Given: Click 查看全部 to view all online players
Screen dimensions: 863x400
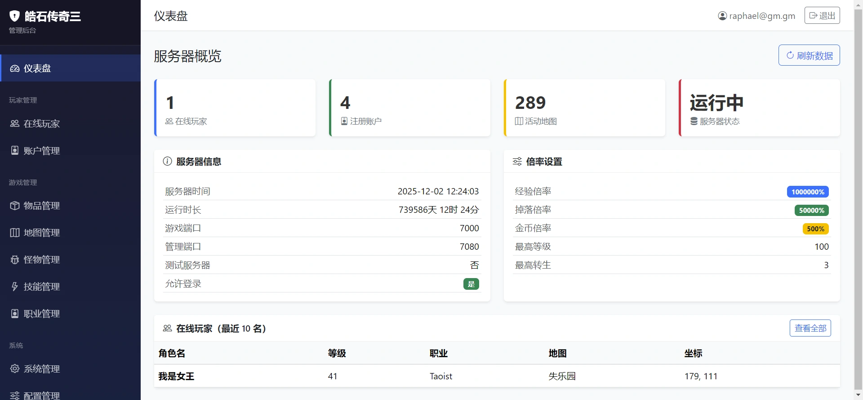Looking at the screenshot, I should [x=810, y=328].
